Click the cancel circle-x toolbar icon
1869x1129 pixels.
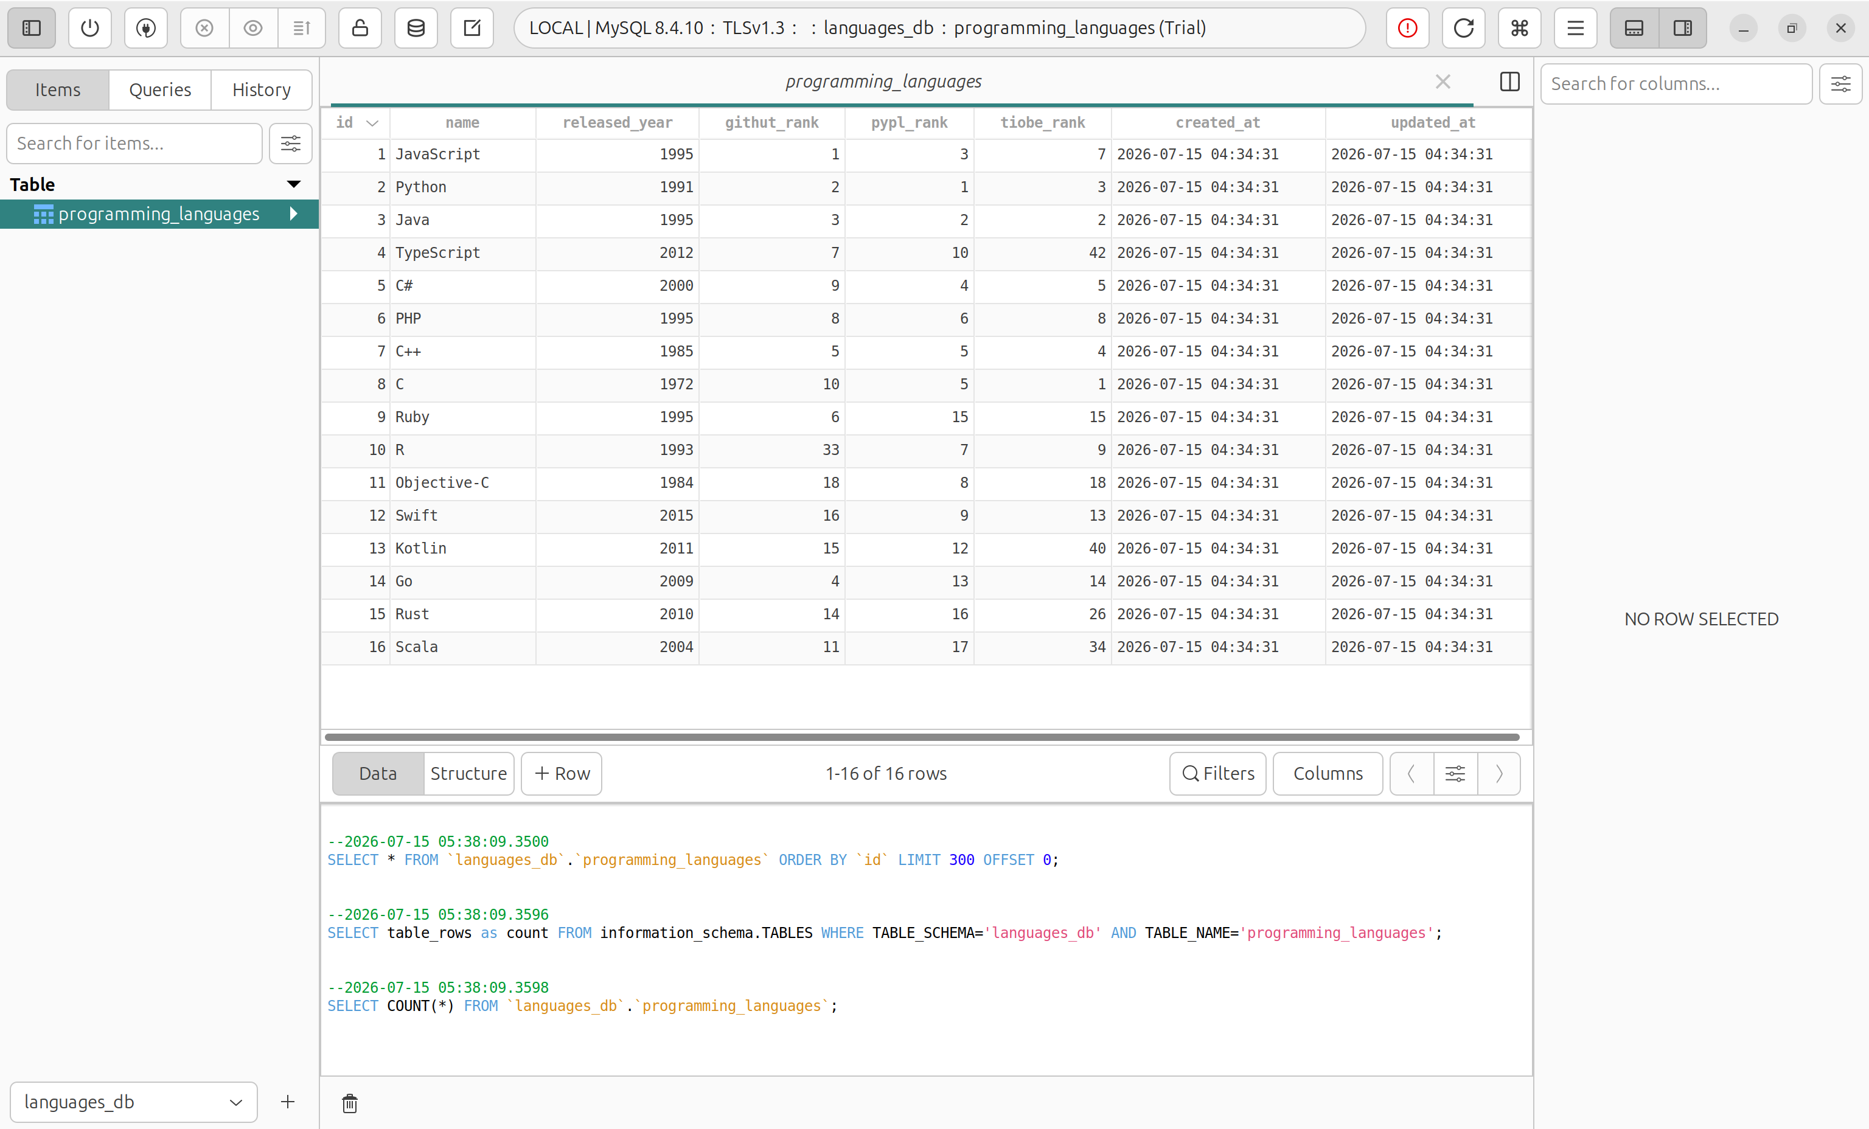tap(204, 28)
